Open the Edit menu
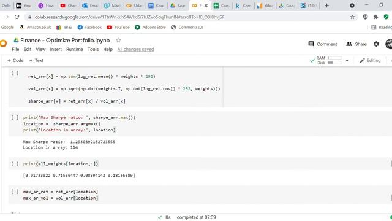The image size is (392, 221). 27,49
